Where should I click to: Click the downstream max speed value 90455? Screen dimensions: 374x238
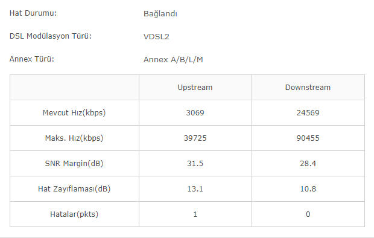pyautogui.click(x=308, y=138)
